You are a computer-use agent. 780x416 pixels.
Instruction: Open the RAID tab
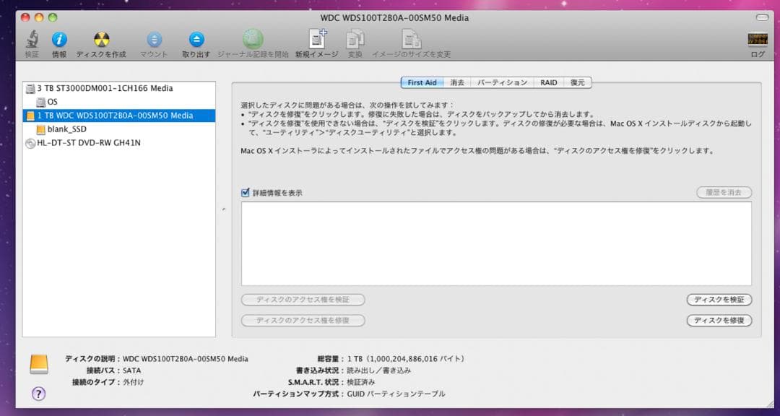(548, 82)
